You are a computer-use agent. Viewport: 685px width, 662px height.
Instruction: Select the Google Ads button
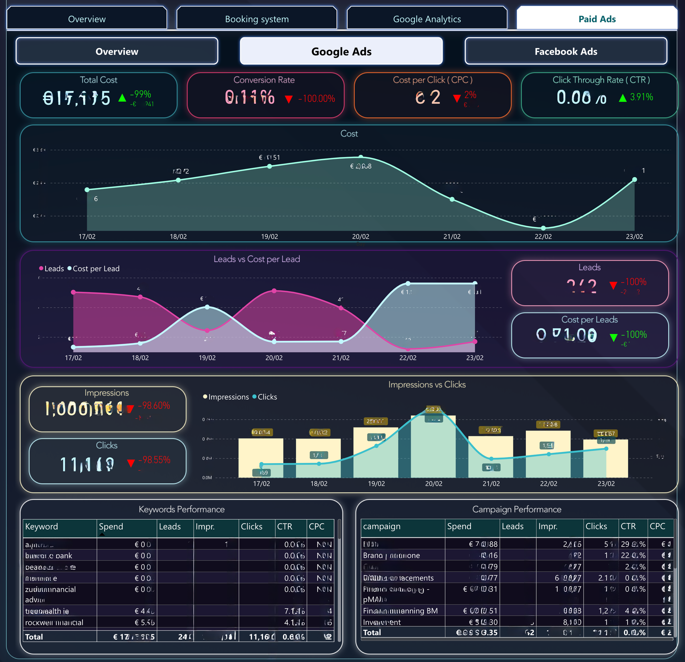341,51
